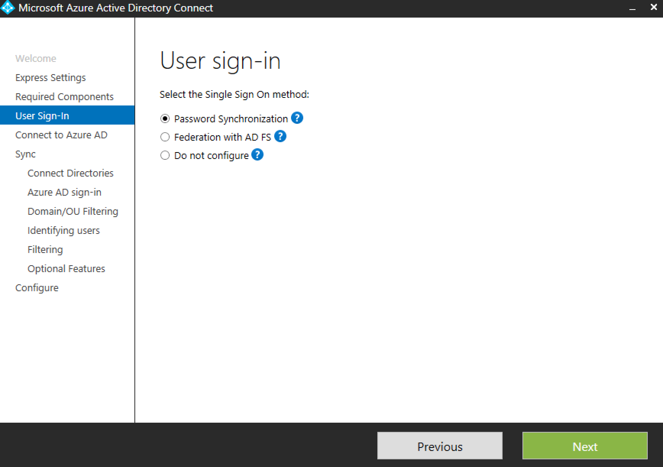Go back using the Previous button
Screen dimensions: 663x467
(x=440, y=446)
